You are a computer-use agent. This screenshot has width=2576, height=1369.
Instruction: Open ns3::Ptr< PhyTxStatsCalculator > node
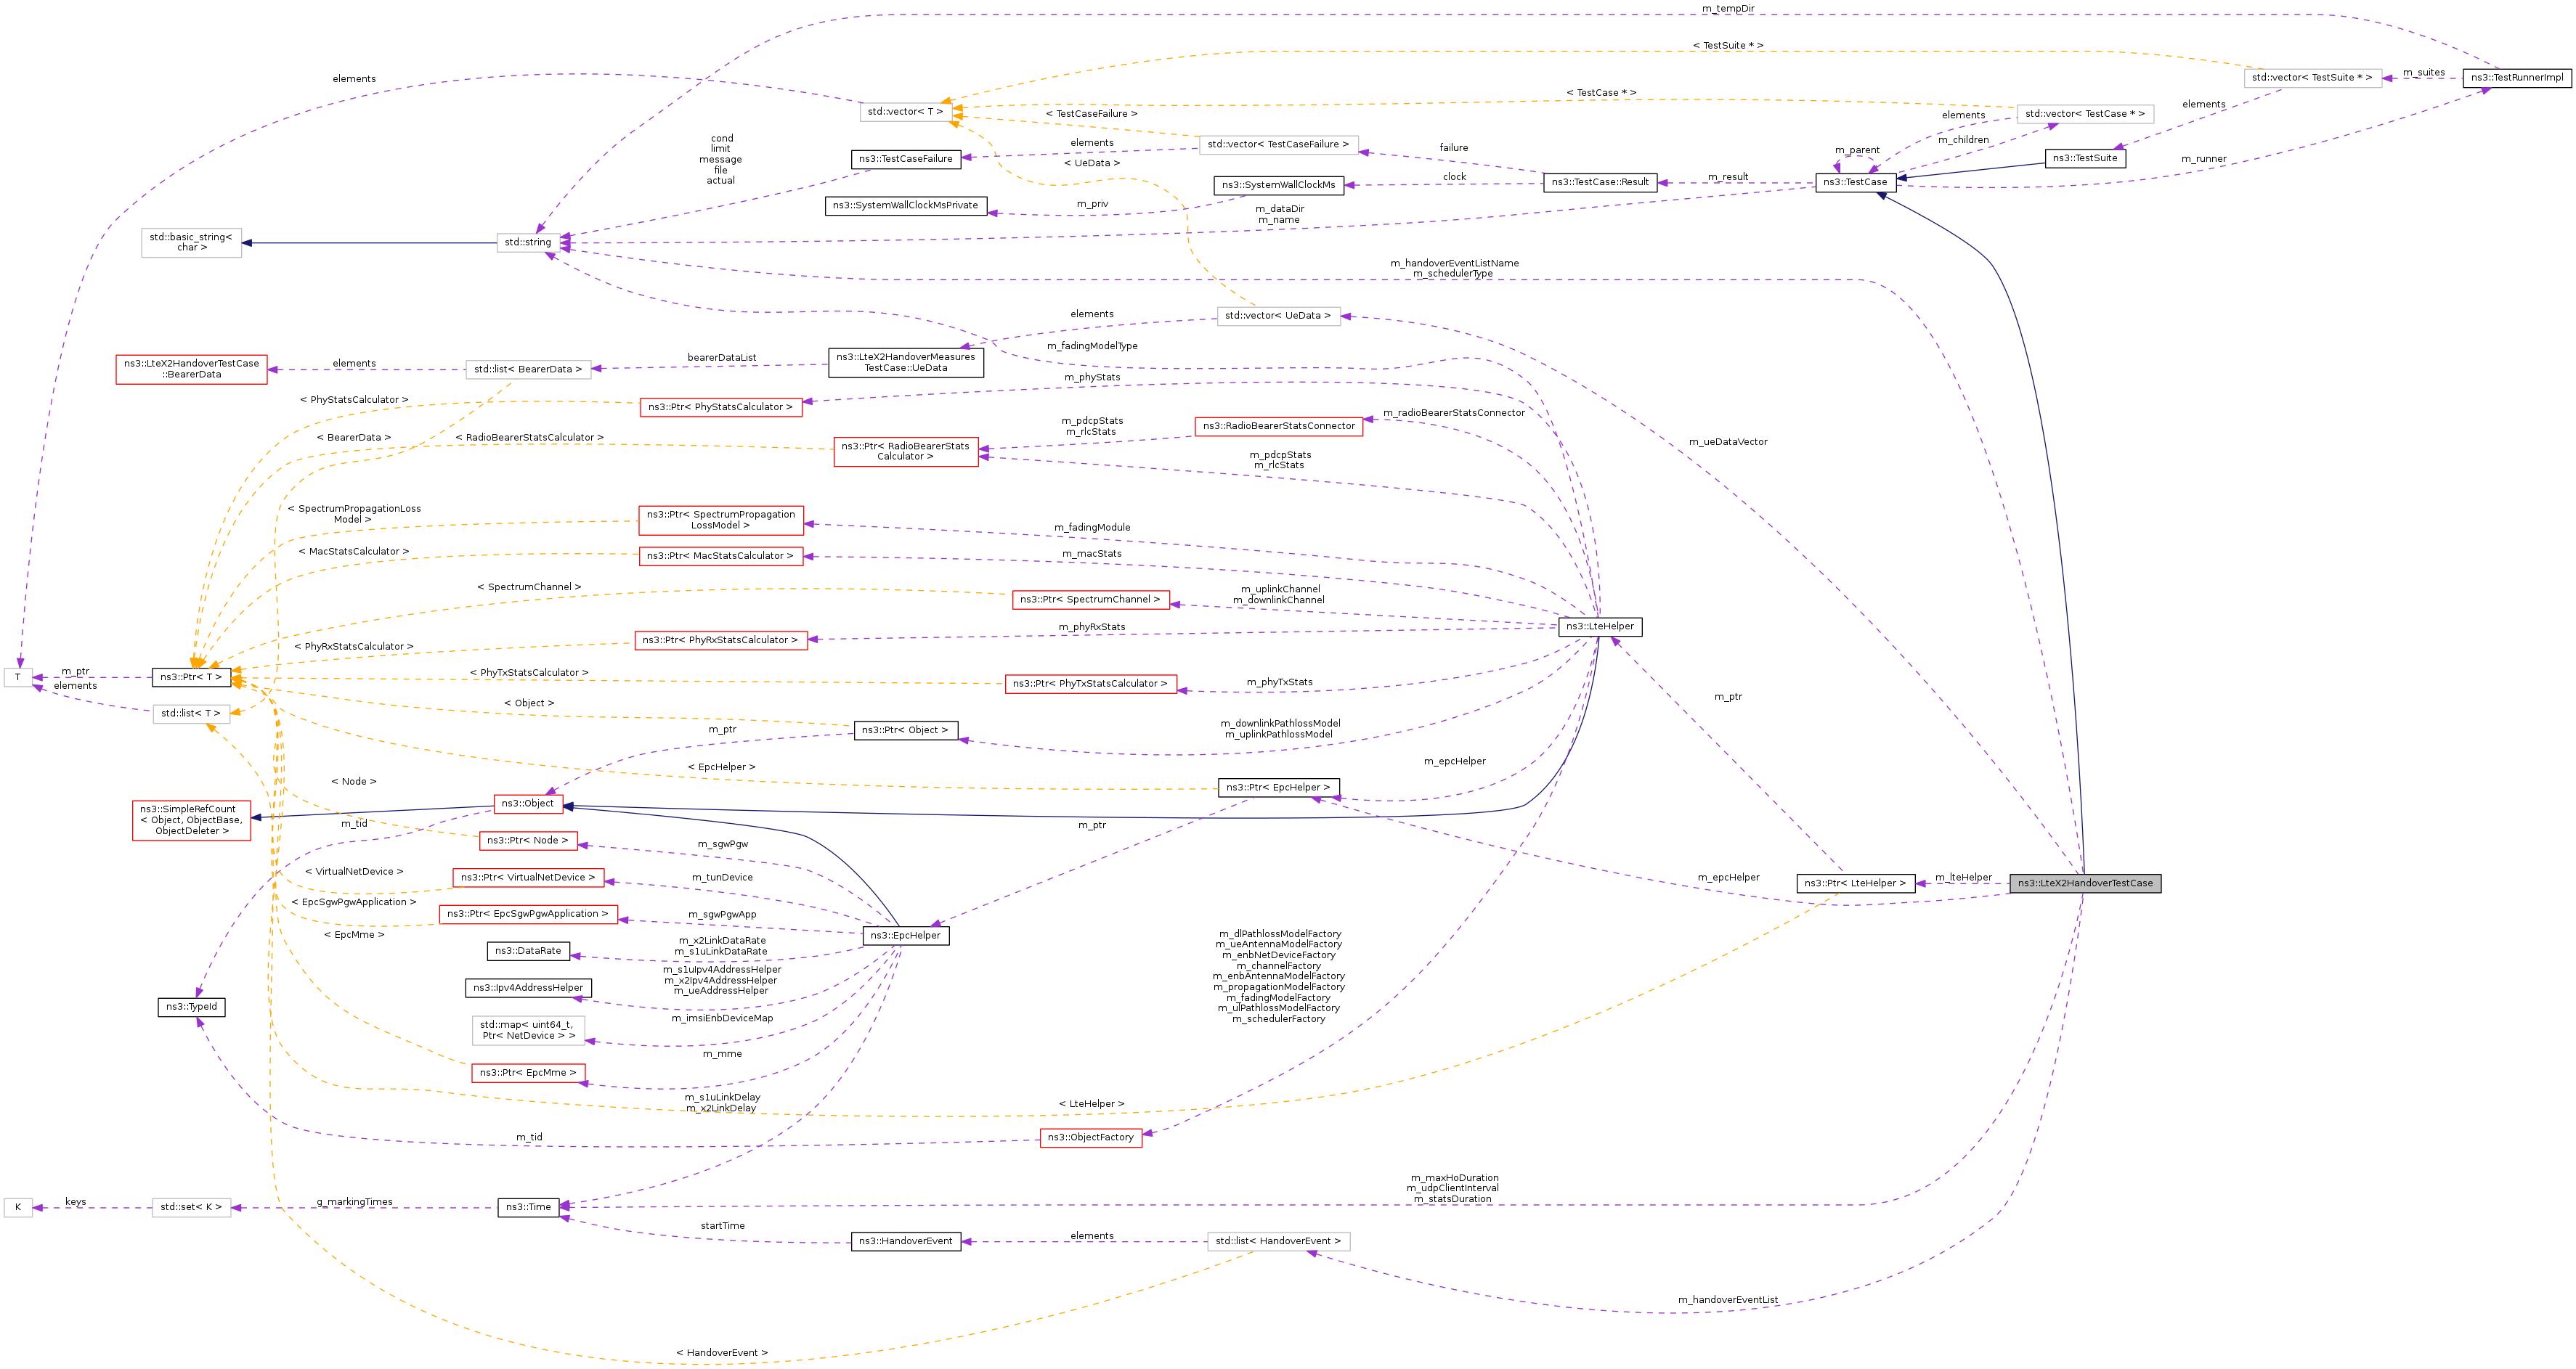tap(1090, 684)
